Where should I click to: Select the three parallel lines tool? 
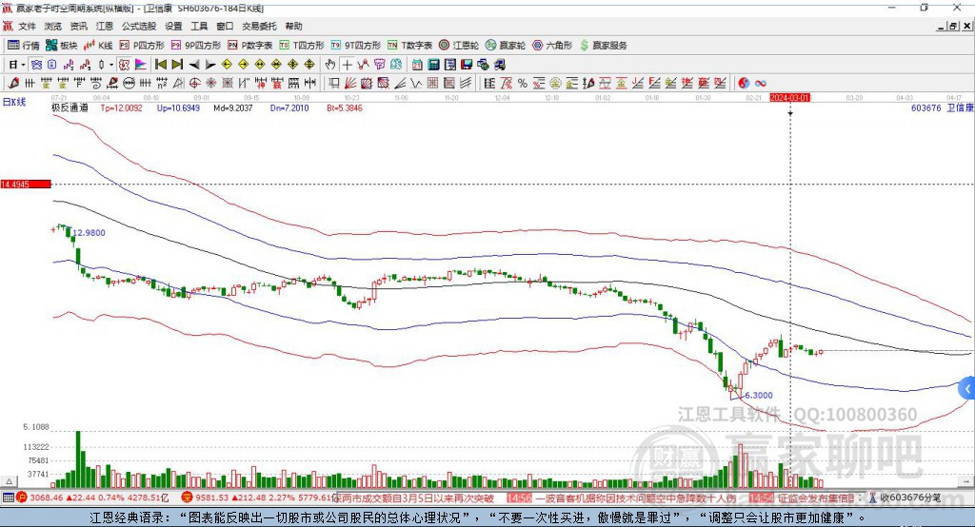click(466, 84)
